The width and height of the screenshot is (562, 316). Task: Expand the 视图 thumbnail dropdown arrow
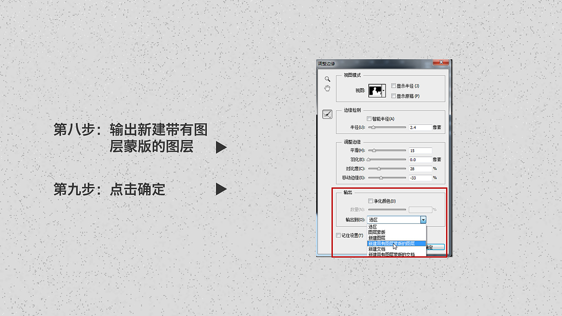click(383, 90)
